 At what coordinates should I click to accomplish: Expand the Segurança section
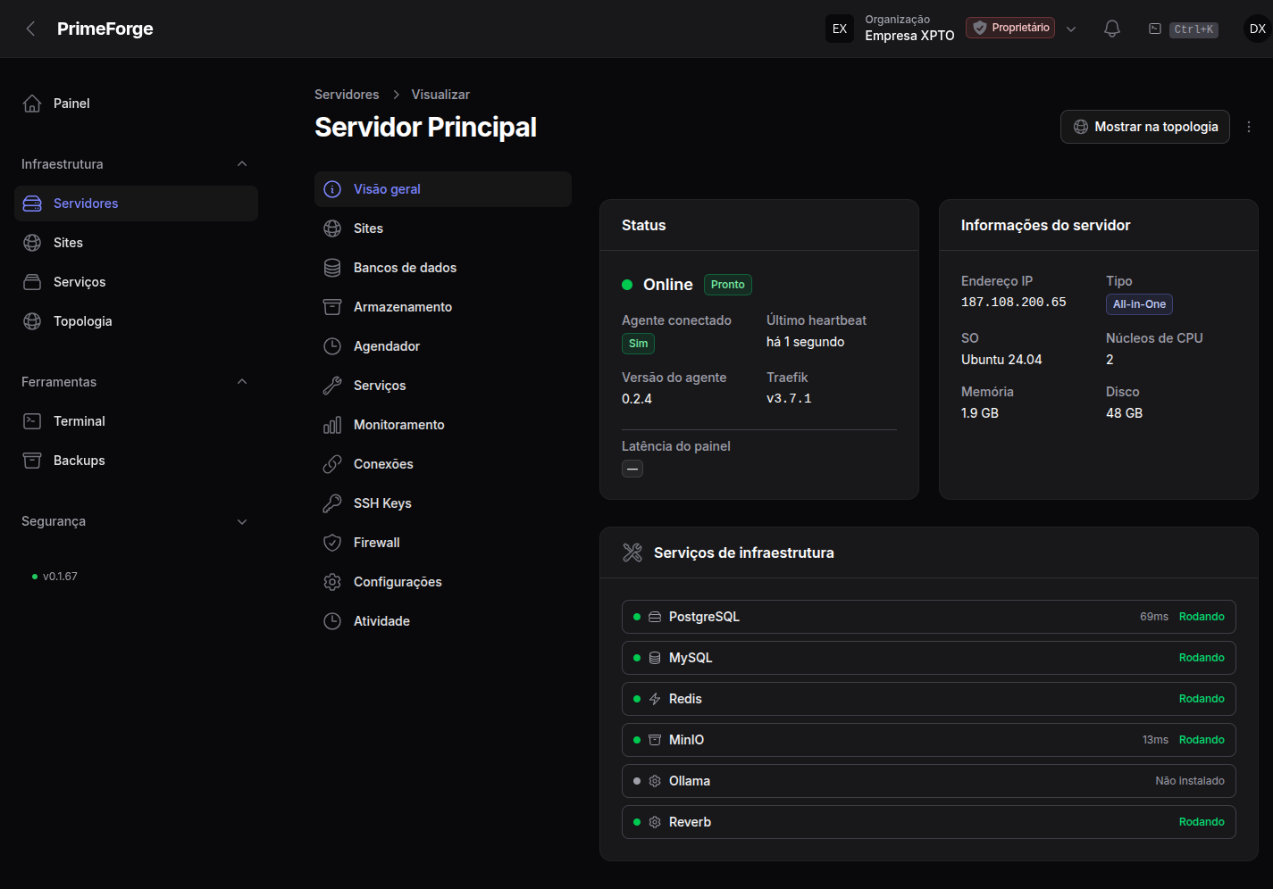point(242,521)
